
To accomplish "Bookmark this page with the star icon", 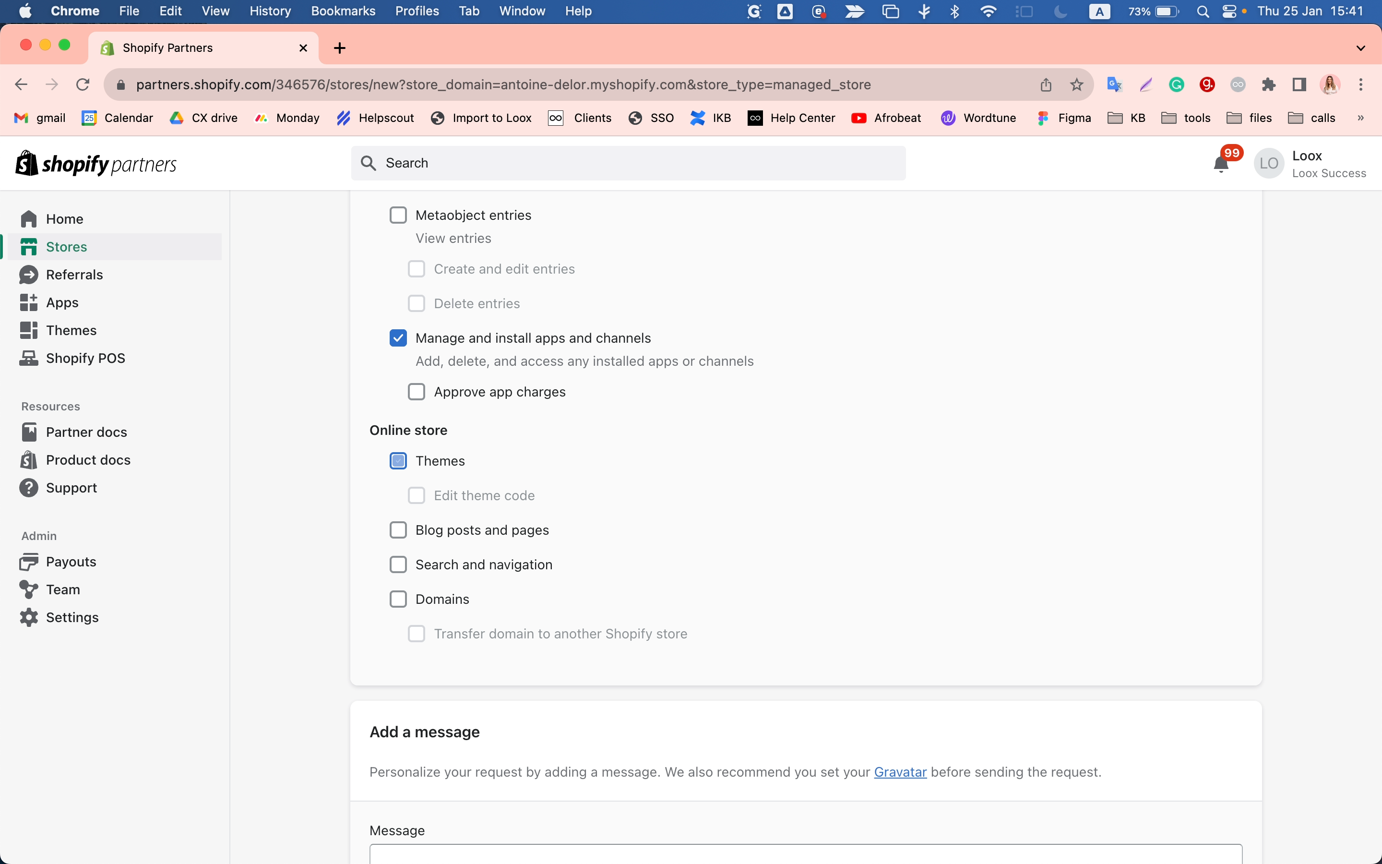I will pyautogui.click(x=1076, y=84).
